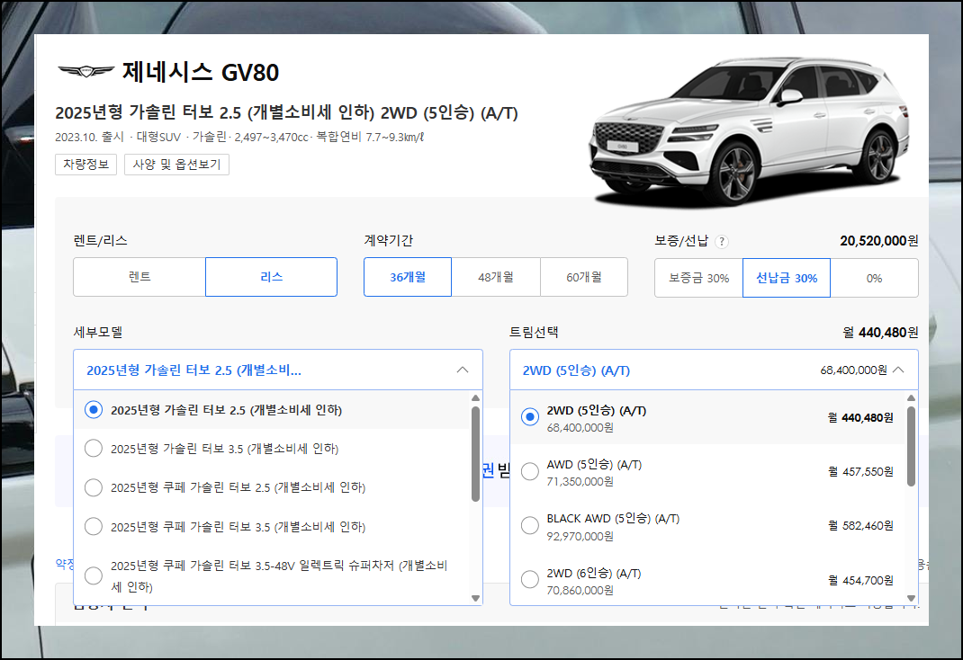Select 0% deposit option
The image size is (963, 660).
click(x=875, y=278)
